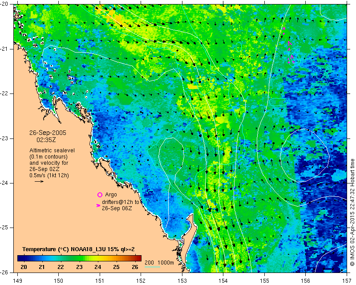Click the 'Altimetric sealevel' text line
Screen dimensions: 356x285
[x=52, y=151]
